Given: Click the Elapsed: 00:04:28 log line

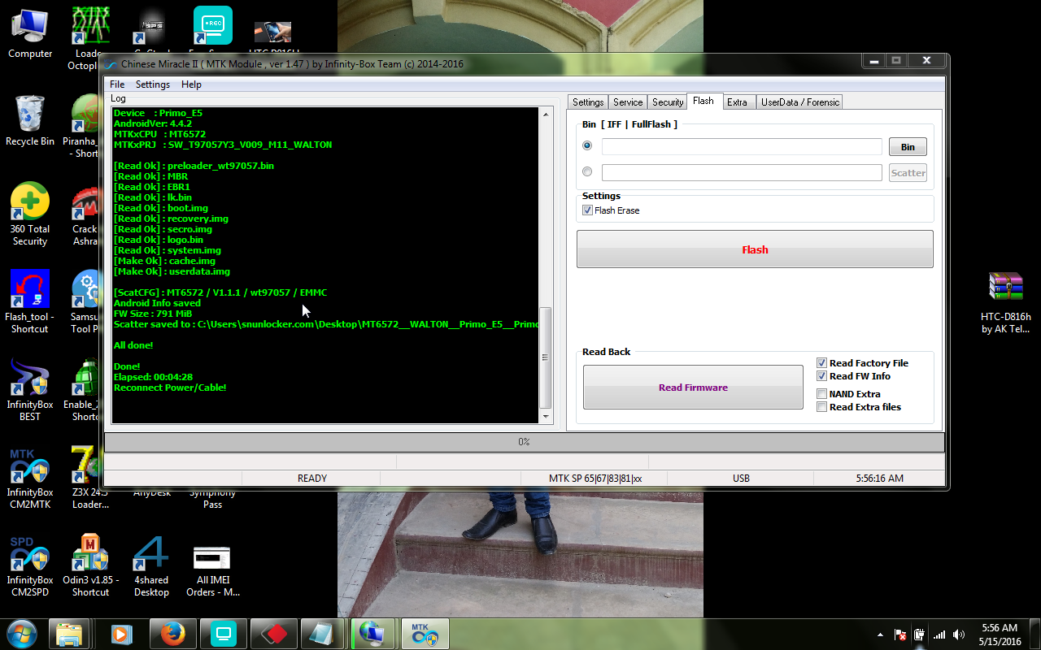Looking at the screenshot, I should [153, 377].
